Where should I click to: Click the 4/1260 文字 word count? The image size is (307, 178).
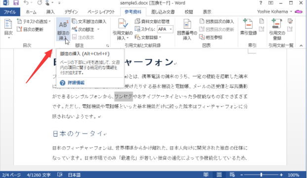[39, 175]
